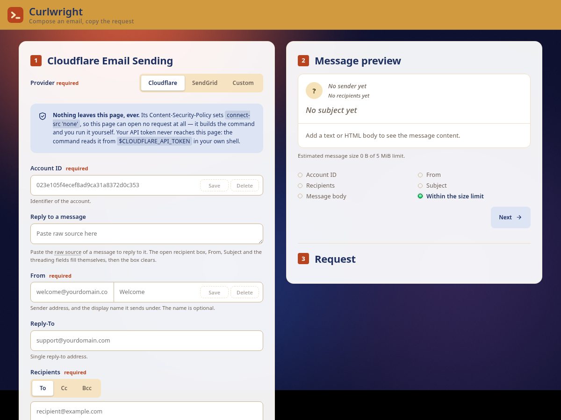Save the From sender address
Image resolution: width=561 pixels, height=420 pixels.
214,293
